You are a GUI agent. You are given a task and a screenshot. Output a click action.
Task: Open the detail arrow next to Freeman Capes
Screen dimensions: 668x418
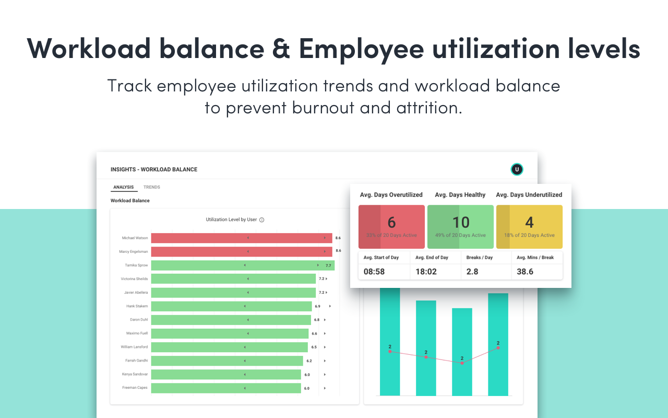click(x=325, y=388)
